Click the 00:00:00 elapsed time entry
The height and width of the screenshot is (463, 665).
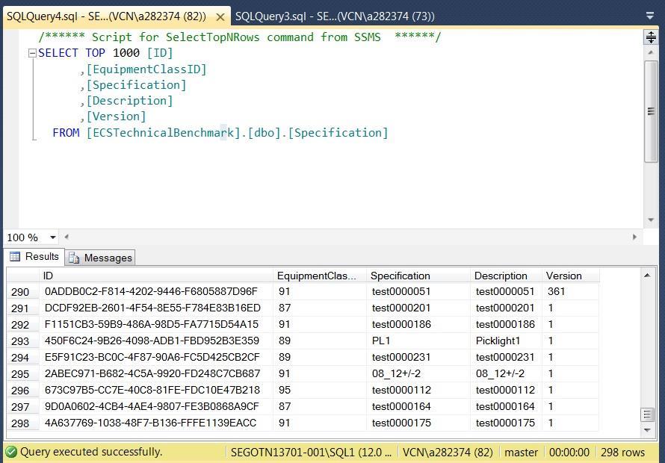(569, 453)
